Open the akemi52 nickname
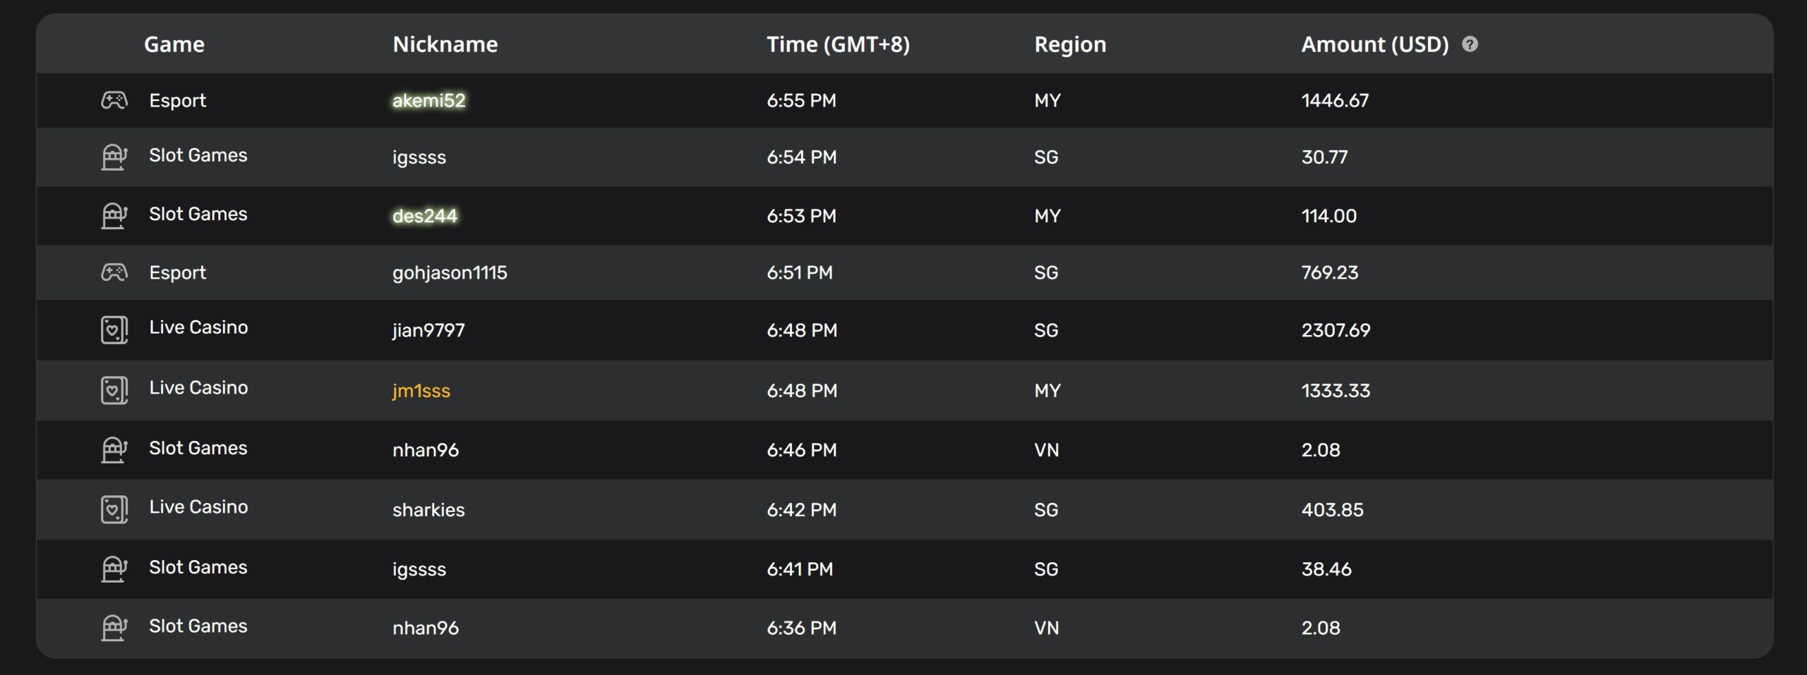This screenshot has width=1807, height=675. coord(428,100)
